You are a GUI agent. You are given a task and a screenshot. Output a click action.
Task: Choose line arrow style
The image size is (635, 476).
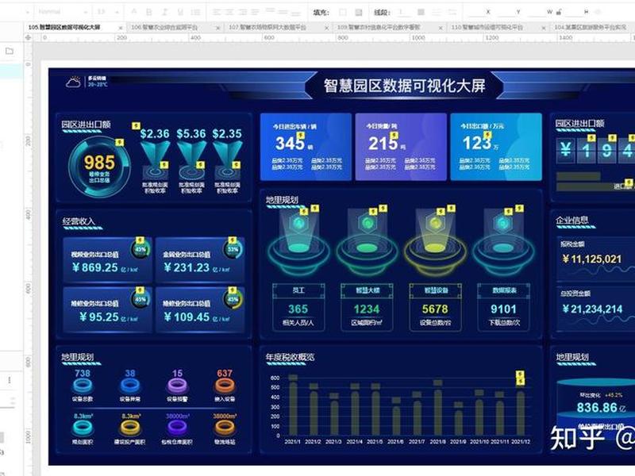tap(452, 12)
